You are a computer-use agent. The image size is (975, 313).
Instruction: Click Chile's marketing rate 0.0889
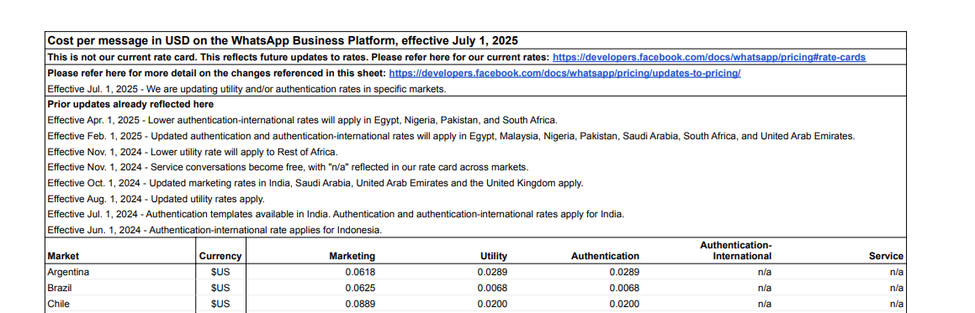pyautogui.click(x=361, y=304)
